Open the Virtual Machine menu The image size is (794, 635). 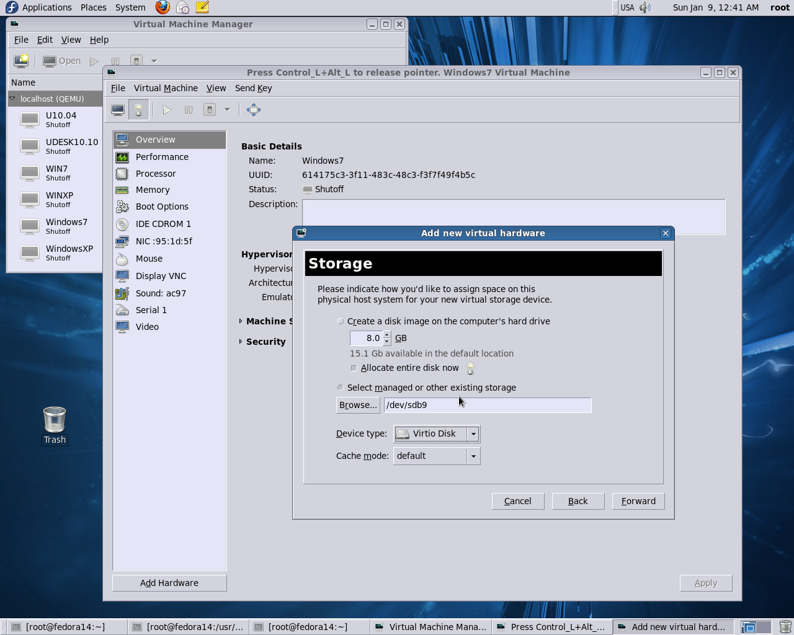[166, 88]
